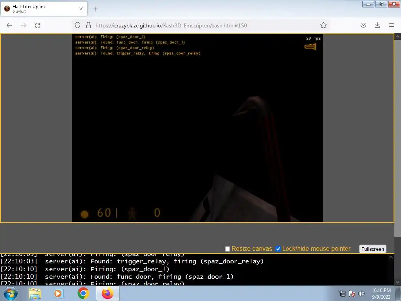The image size is (401, 301).
Task: Restore down the Firefox window
Action: [381, 4]
